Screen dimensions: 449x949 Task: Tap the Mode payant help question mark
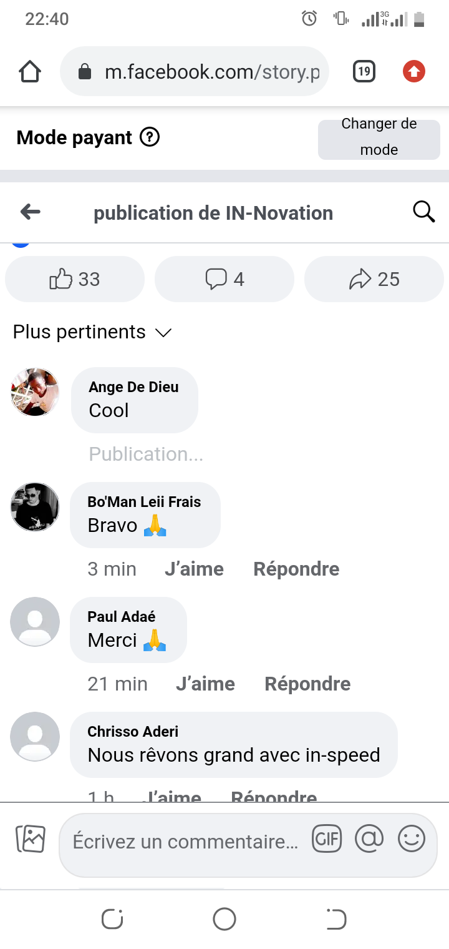pyautogui.click(x=150, y=137)
